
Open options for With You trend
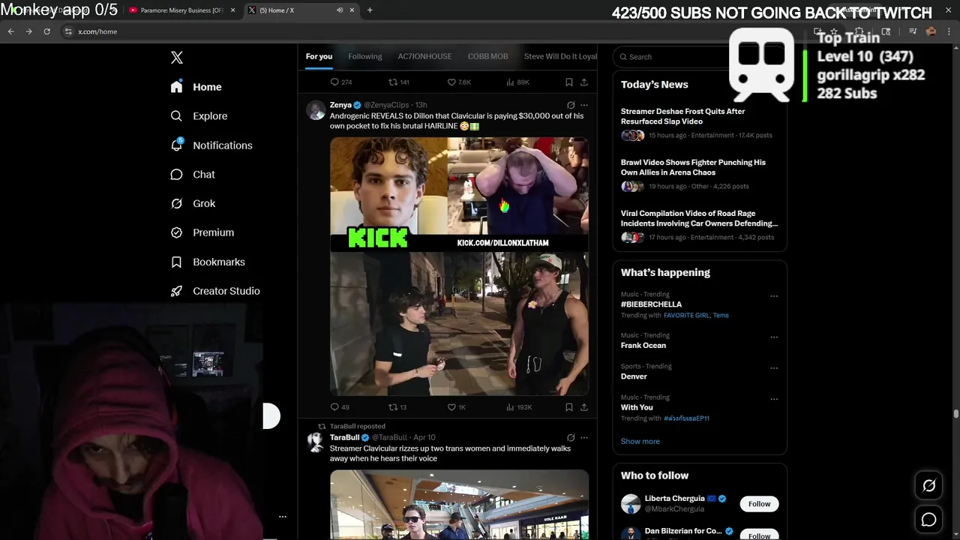click(774, 399)
